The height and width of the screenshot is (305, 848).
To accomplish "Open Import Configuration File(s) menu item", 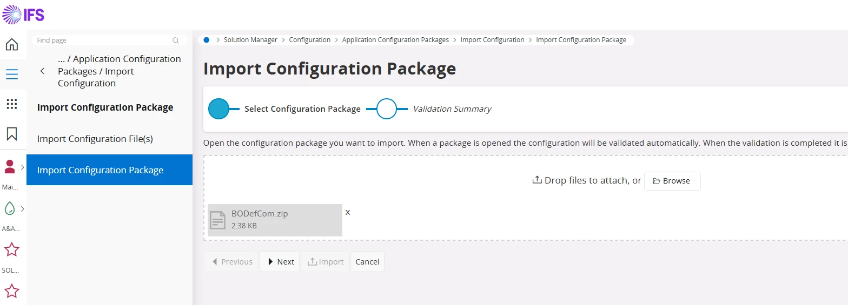I will tap(95, 139).
